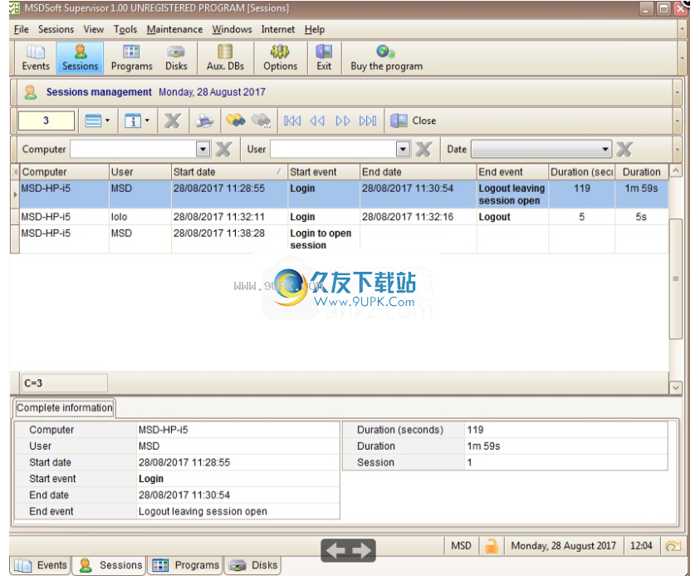
Task: Click the delete X icon in sessions toolbar
Action: click(173, 121)
